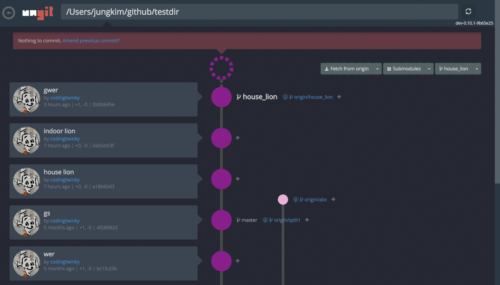The height and width of the screenshot is (285, 500).
Task: Click the pink origin/abc commit node
Action: click(x=283, y=200)
